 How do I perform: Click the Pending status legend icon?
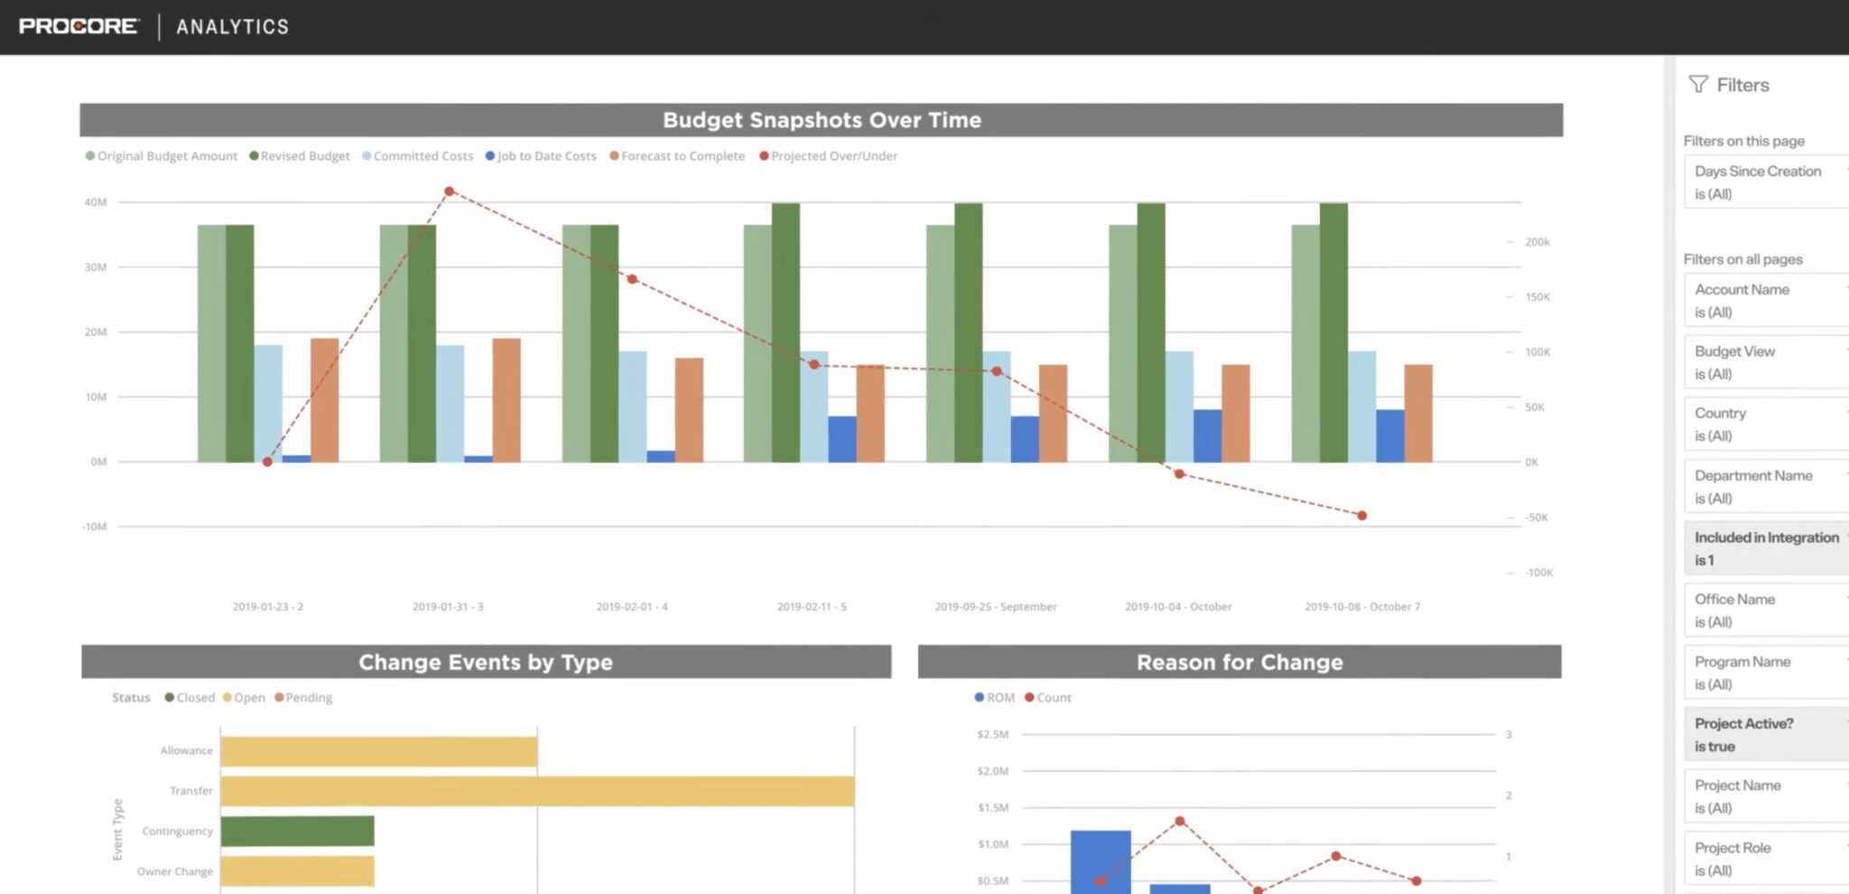280,697
